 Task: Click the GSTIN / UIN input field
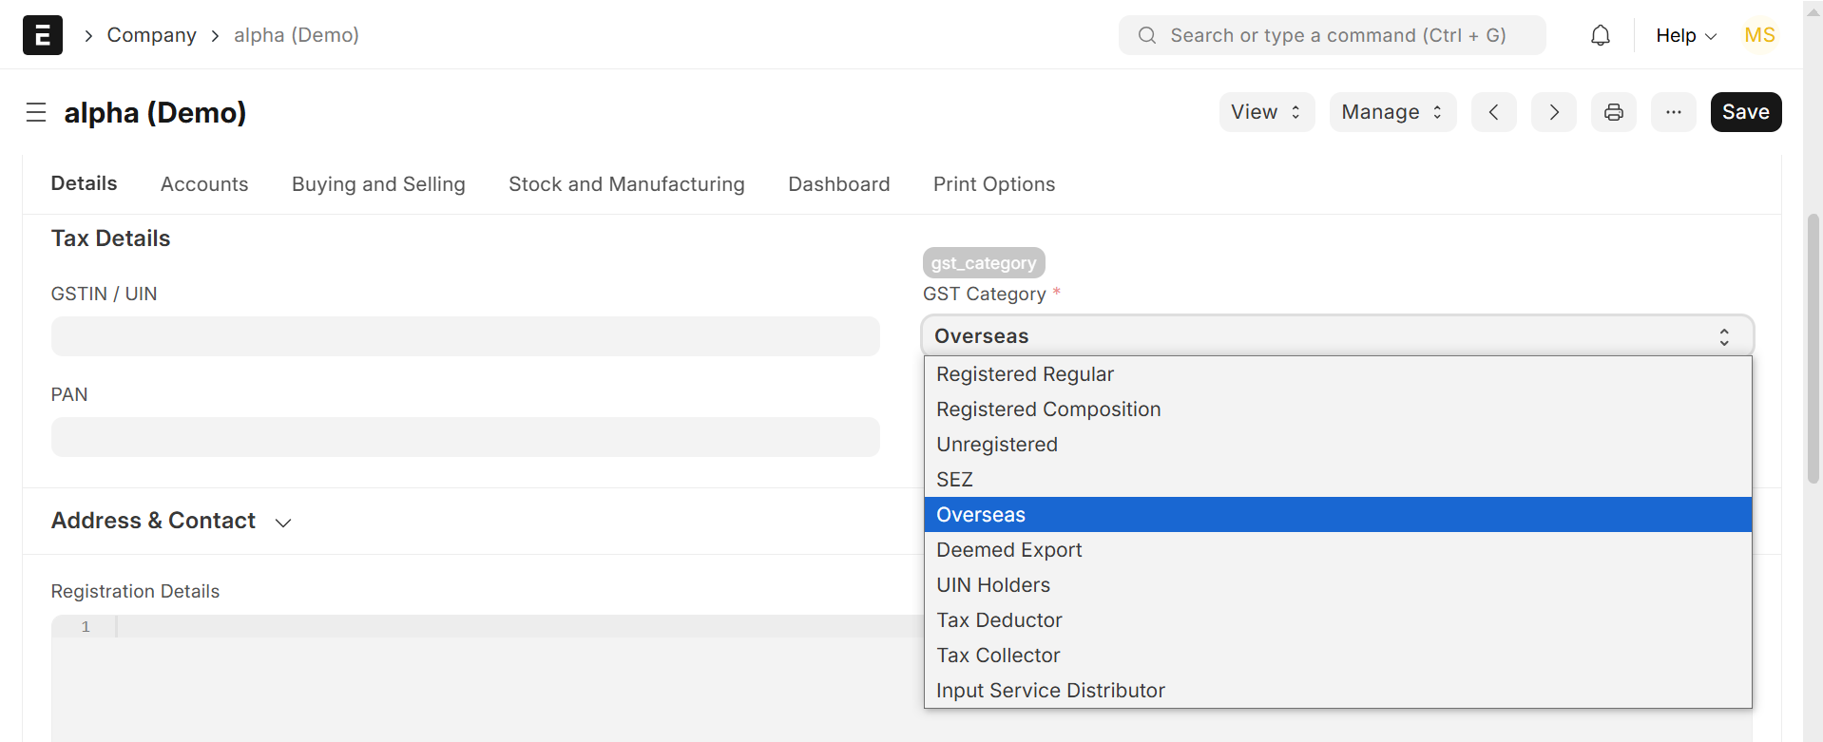tap(465, 336)
